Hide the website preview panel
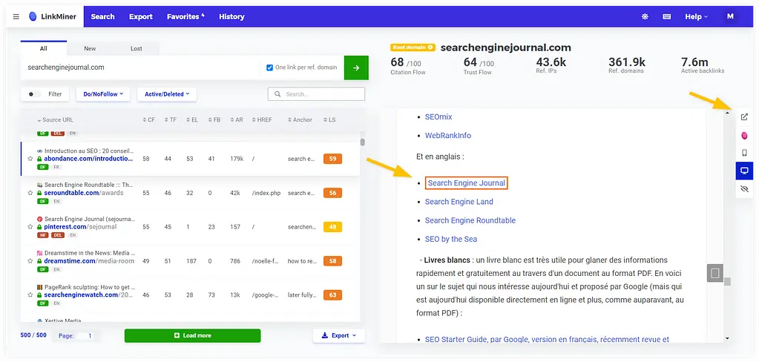The height and width of the screenshot is (362, 759). pyautogui.click(x=744, y=188)
